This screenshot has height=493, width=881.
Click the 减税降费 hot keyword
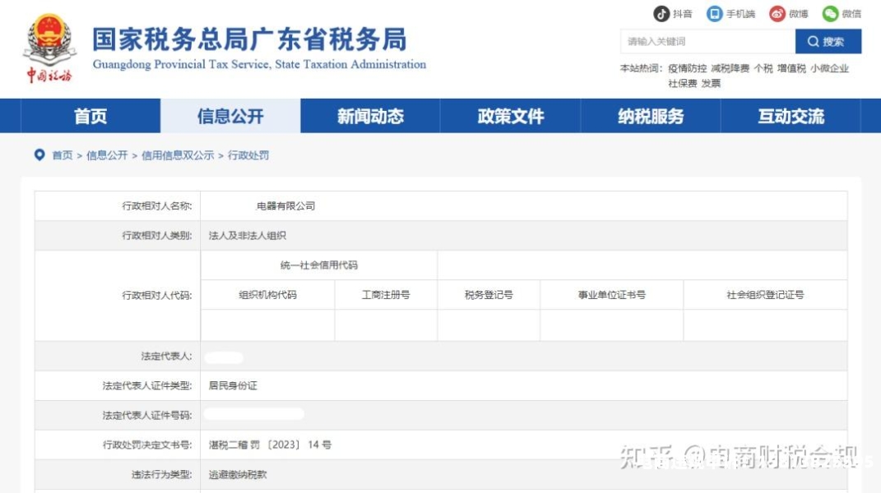[730, 69]
